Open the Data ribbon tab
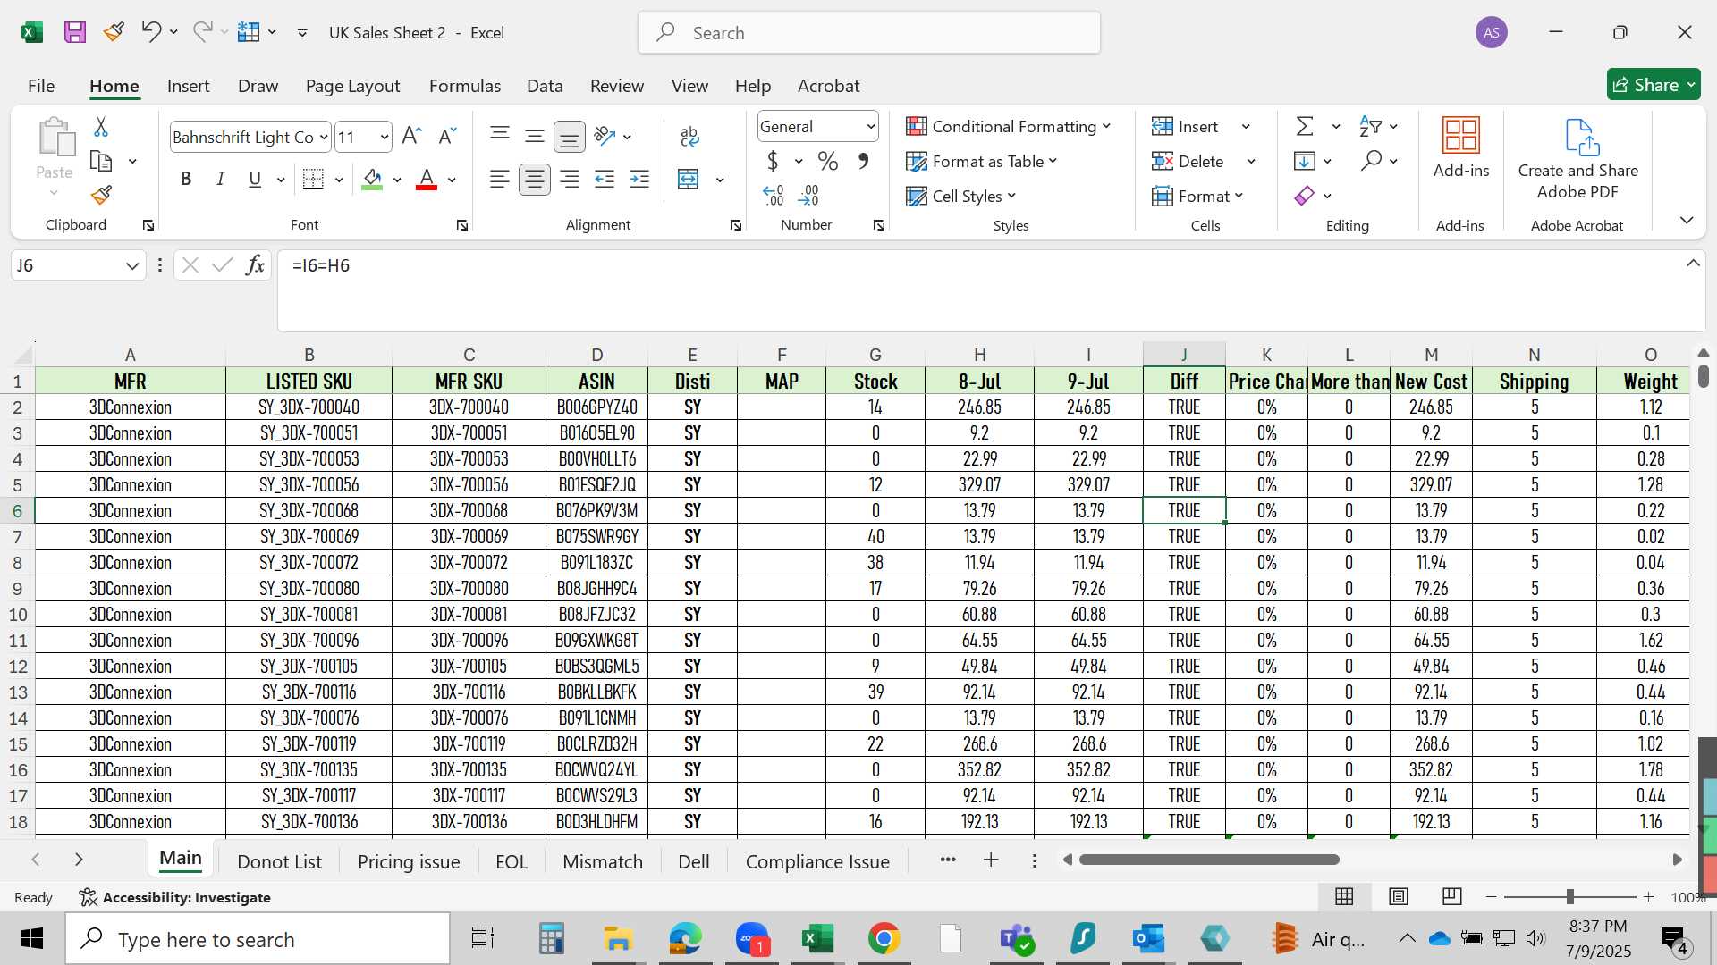1717x965 pixels. pyautogui.click(x=545, y=86)
